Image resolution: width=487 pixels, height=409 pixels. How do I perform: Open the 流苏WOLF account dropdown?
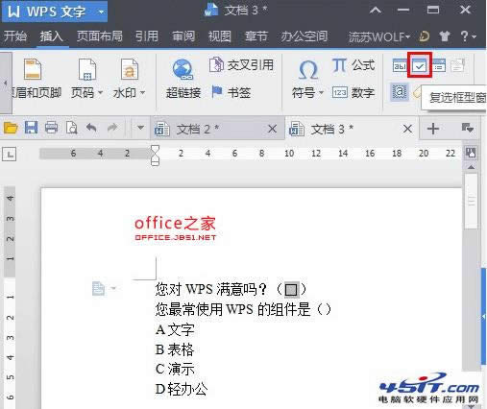click(379, 36)
